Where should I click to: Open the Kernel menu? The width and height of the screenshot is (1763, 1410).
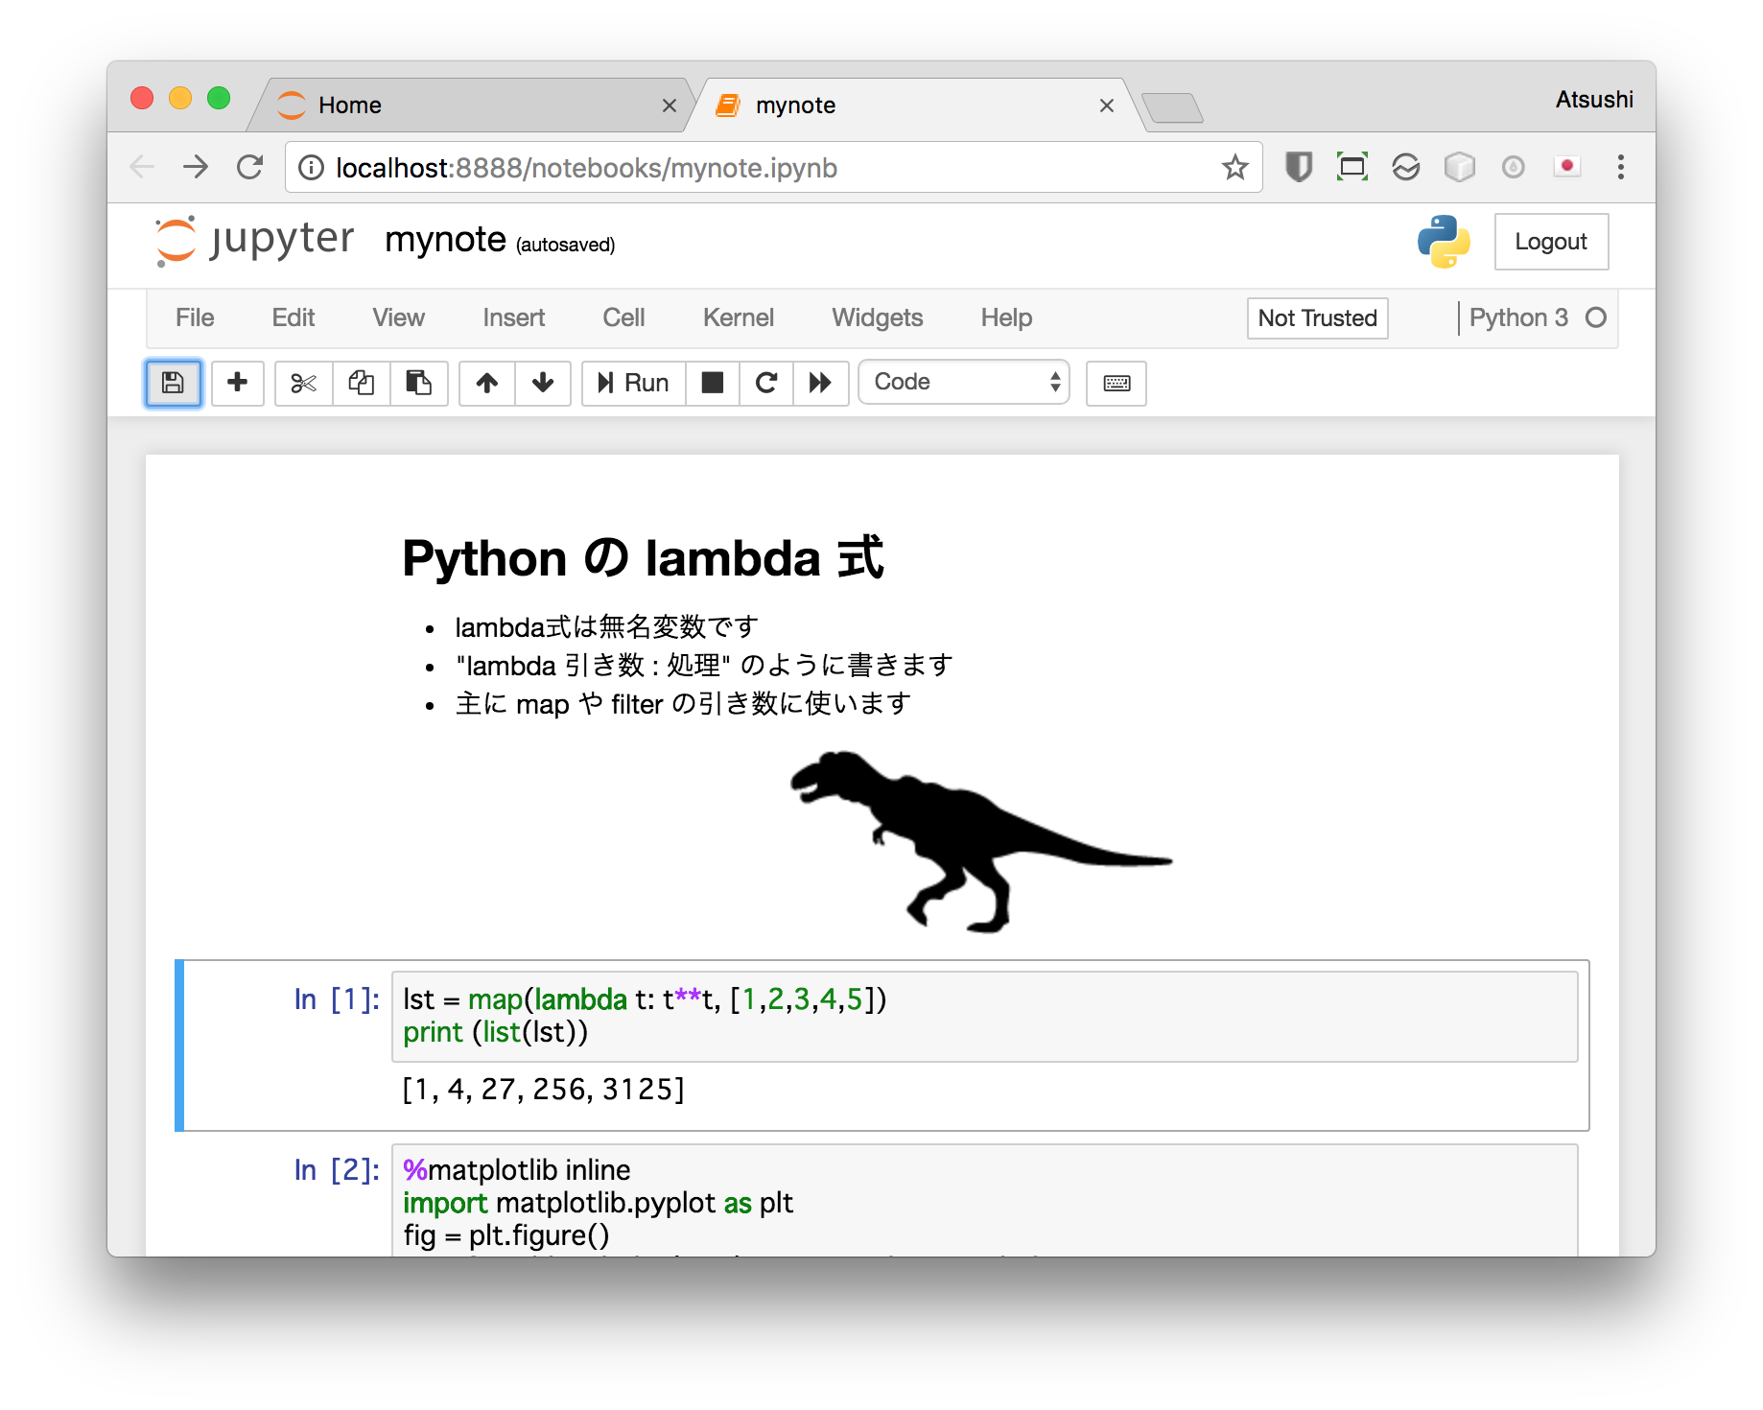click(x=738, y=317)
